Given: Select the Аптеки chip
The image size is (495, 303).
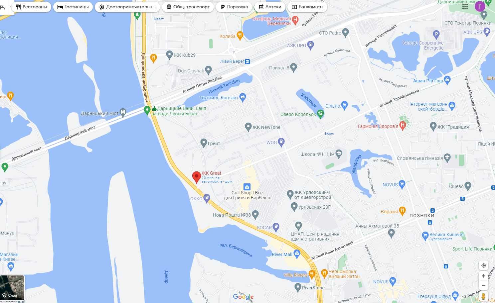Looking at the screenshot, I should click(x=270, y=7).
